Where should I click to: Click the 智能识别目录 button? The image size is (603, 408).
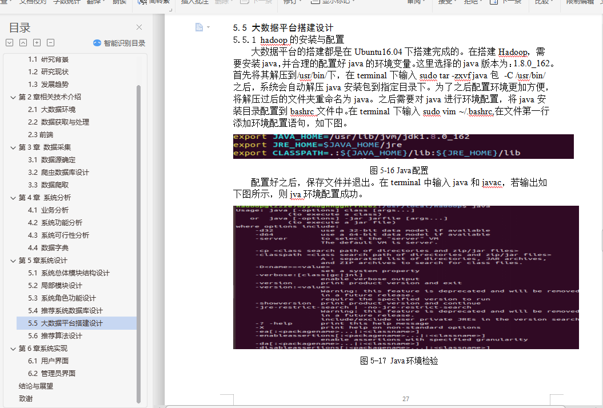coord(119,43)
